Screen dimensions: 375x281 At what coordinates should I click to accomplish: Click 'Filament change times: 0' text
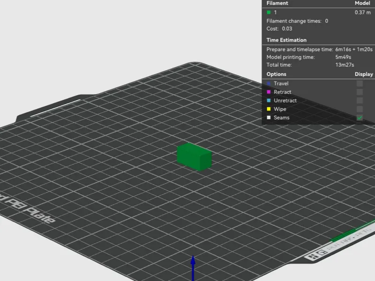pyautogui.click(x=297, y=21)
